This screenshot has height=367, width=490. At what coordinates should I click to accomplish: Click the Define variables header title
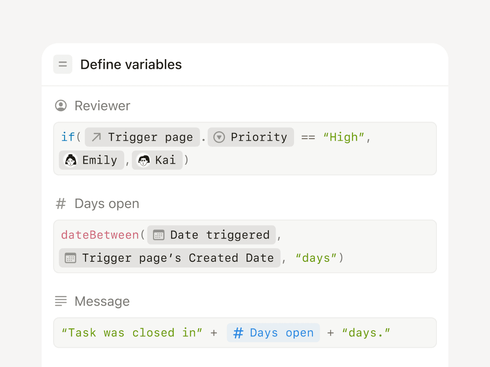131,64
